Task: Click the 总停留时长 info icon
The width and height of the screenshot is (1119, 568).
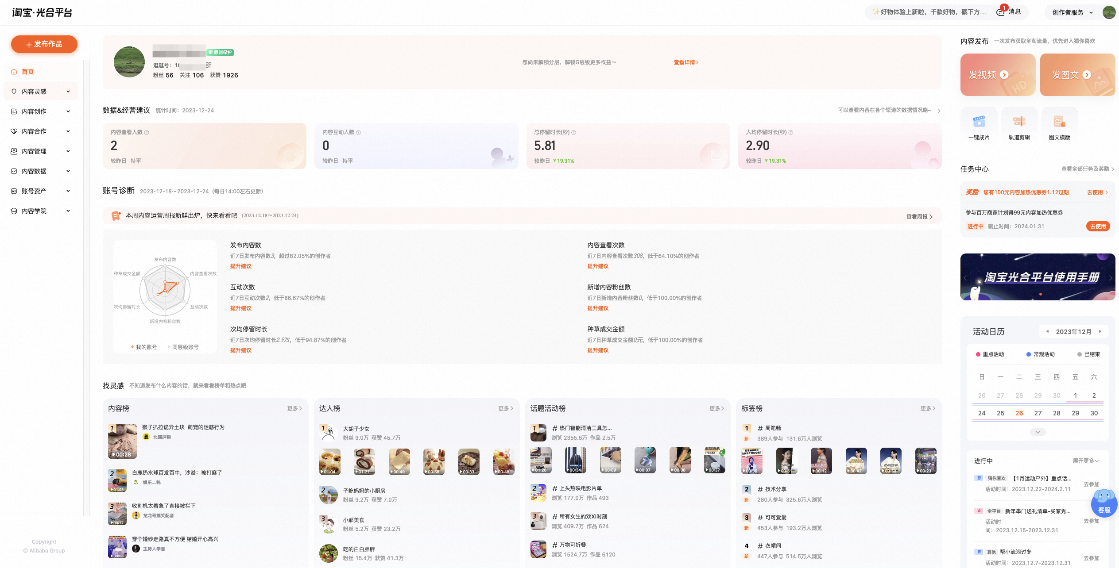Action: pos(573,132)
